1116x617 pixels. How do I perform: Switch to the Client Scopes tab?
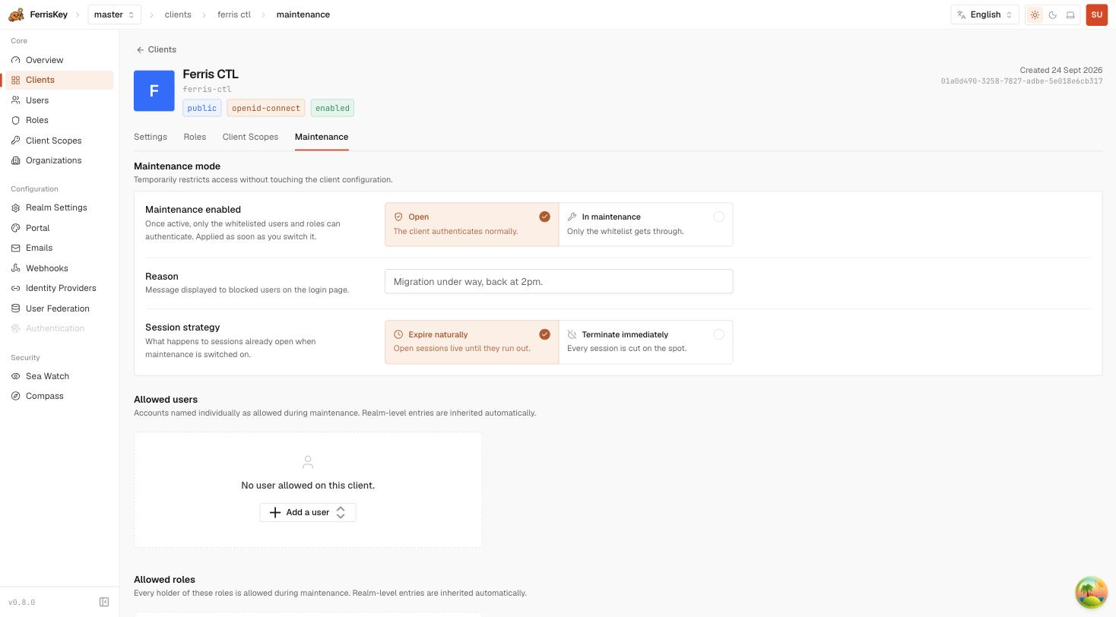point(250,137)
